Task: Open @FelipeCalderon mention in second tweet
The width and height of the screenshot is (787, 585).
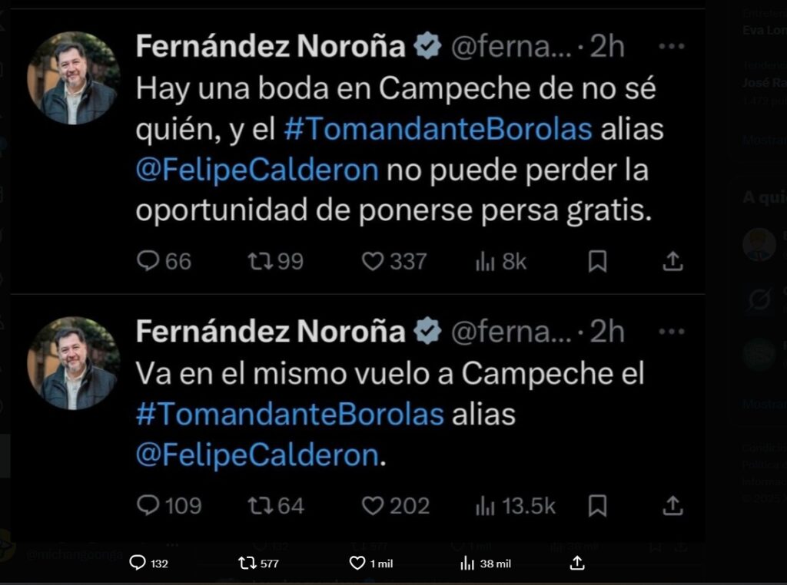Action: point(257,456)
